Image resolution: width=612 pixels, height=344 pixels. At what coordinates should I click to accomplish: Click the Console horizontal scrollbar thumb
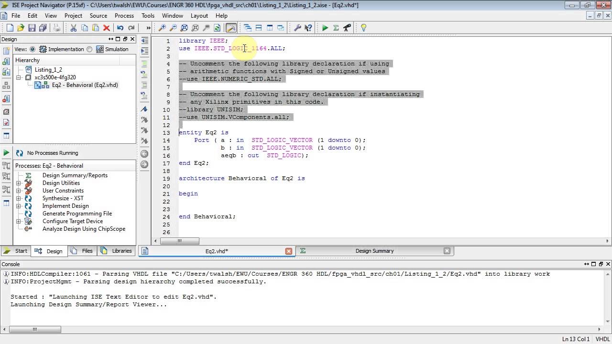click(34, 329)
